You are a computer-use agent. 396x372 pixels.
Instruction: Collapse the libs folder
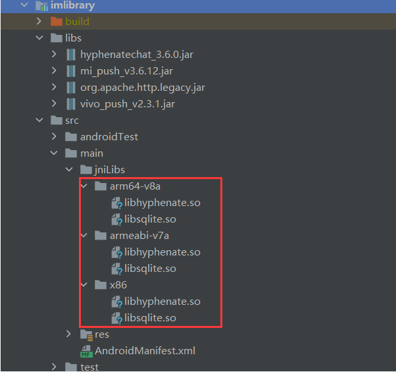tap(39, 38)
